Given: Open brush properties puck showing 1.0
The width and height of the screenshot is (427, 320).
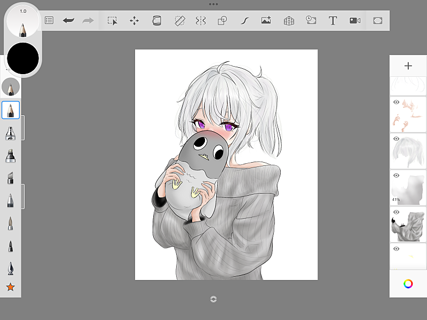Looking at the screenshot, I should (x=23, y=21).
